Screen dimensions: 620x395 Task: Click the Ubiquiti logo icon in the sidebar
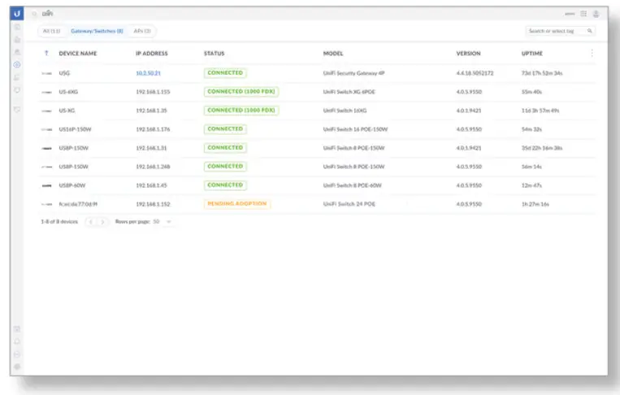[16, 14]
